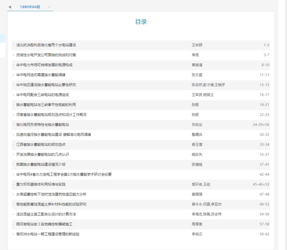This screenshot has height=250, width=287.
Task: Open article 高坝洲水电站一期工程建设管理的新经验
Action: (48, 234)
